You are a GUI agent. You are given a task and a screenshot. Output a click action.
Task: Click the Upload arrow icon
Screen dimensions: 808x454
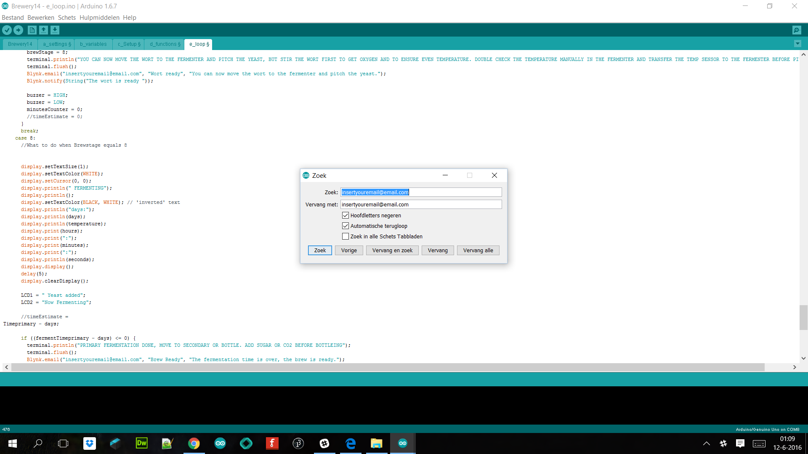[x=18, y=30]
